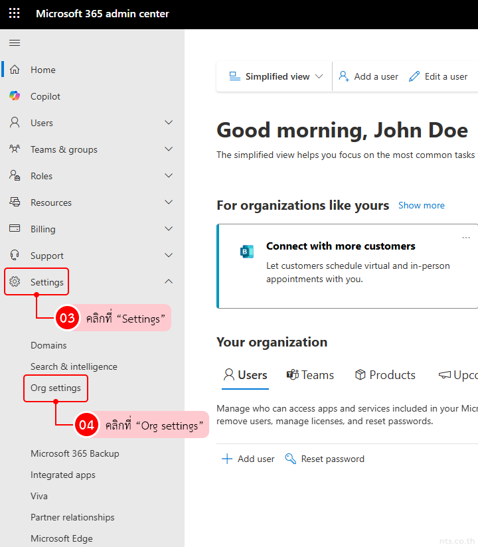Open Org settings under Settings

(x=56, y=388)
